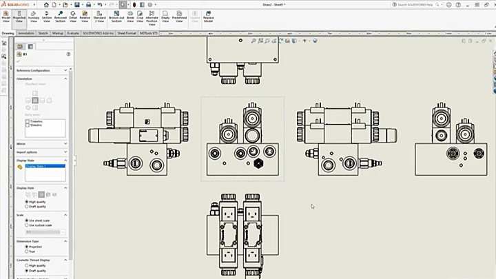Screen dimensions: 496x279
Task: Click the Model View tool
Action: point(6,17)
